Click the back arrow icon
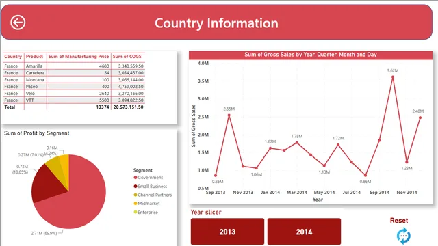 point(18,23)
